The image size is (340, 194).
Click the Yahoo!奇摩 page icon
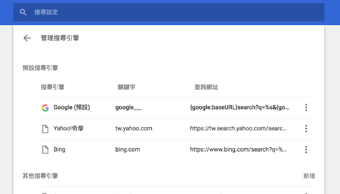[45, 129]
